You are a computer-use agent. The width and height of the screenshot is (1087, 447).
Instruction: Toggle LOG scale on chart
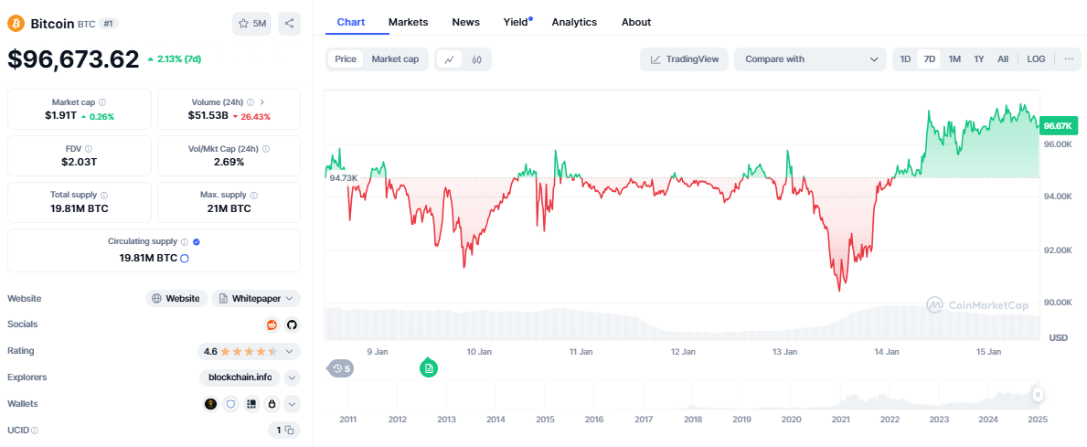[1037, 59]
